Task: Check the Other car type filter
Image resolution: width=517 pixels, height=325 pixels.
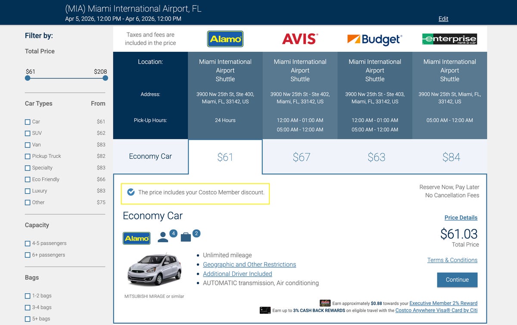Action: pyautogui.click(x=28, y=203)
